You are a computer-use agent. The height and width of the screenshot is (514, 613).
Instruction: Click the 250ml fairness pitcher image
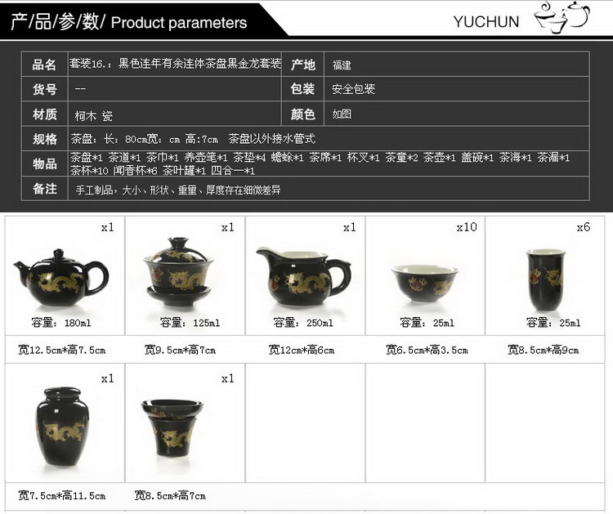point(303,276)
